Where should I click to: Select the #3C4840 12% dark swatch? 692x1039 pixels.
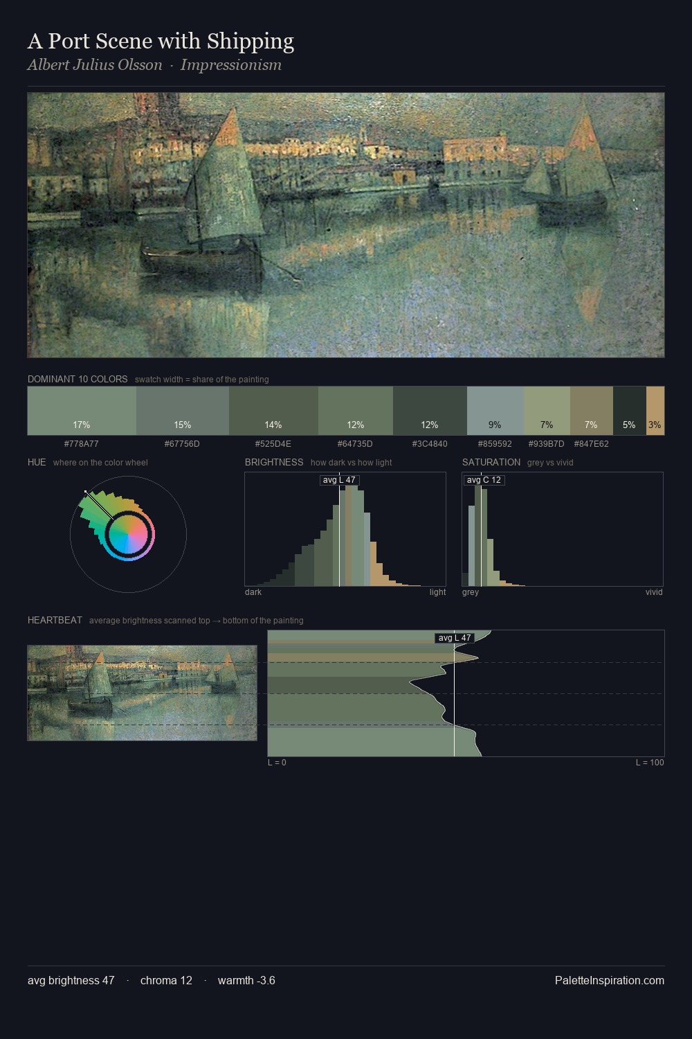tap(430, 411)
